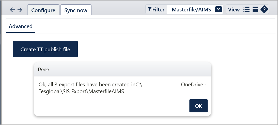Viewport: 278px width, 125px height.
Task: Click the Done dialog title bar
Action: (x=122, y=69)
